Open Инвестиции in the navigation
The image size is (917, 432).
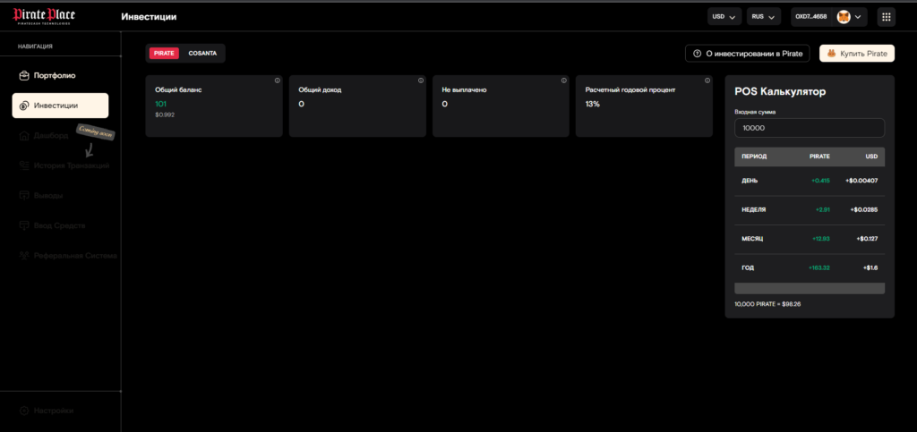(60, 106)
